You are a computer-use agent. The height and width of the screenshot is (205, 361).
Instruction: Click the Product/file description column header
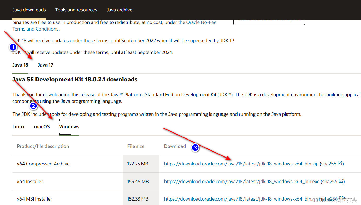pyautogui.click(x=43, y=146)
